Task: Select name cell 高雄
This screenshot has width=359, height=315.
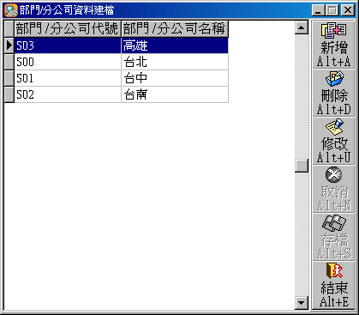Action: coord(175,45)
